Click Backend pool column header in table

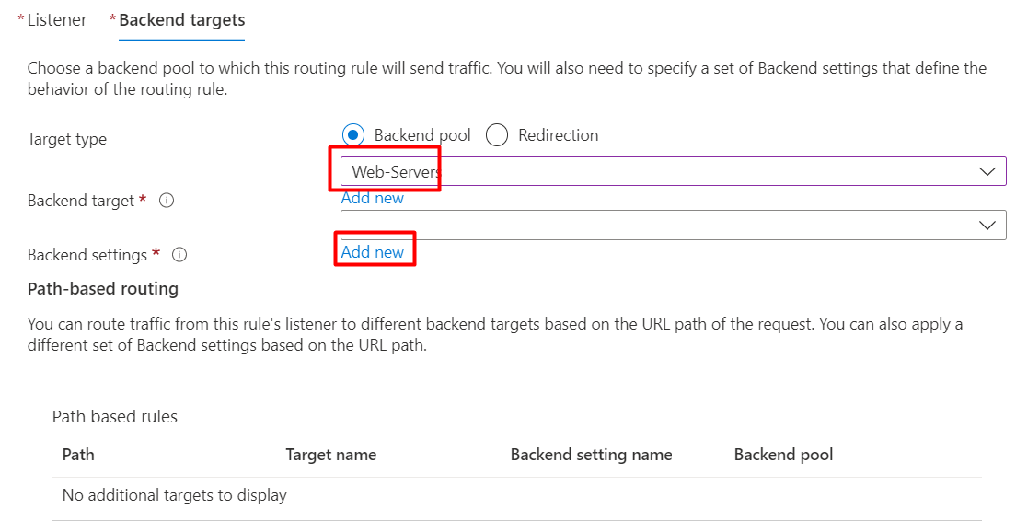(x=783, y=455)
